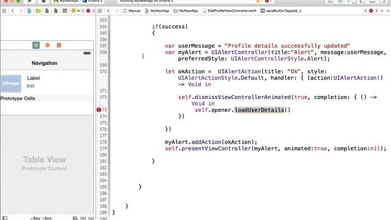Open the Manual assistant mode dropdown

[131, 11]
